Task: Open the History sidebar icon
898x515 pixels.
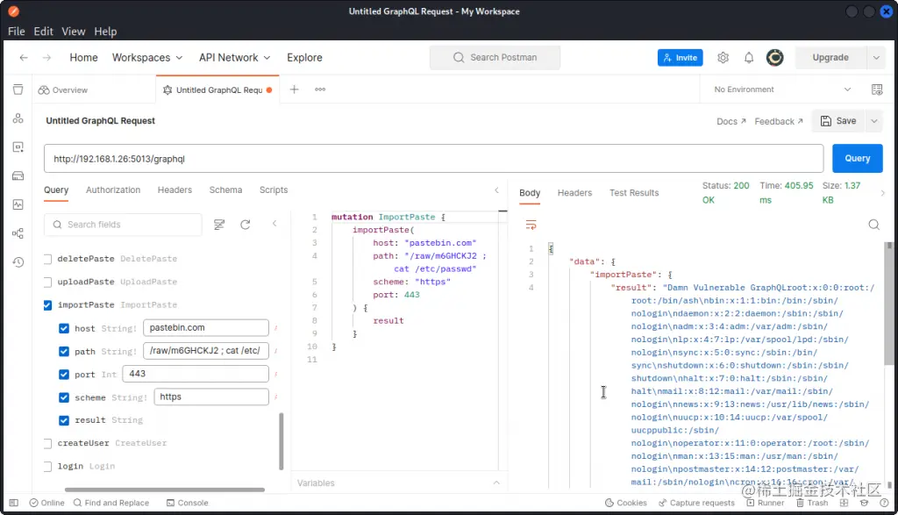Action: coord(18,261)
